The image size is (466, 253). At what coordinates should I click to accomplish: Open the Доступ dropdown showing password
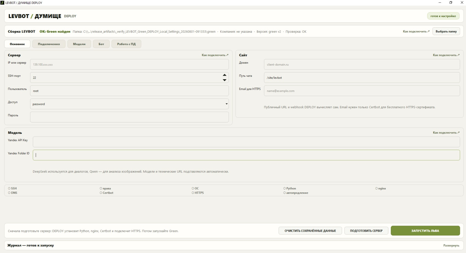[x=129, y=104]
